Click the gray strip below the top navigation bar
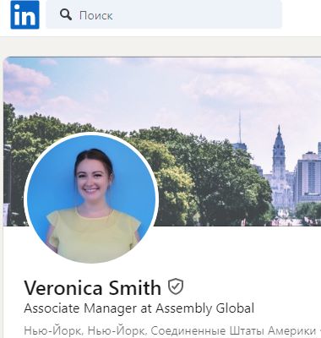 tap(160, 46)
